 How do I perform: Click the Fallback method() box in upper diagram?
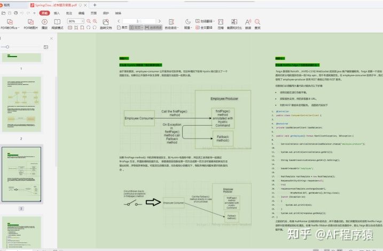(223, 139)
